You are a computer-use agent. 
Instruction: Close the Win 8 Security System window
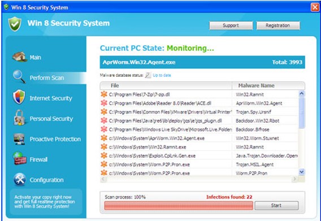click(315, 7)
